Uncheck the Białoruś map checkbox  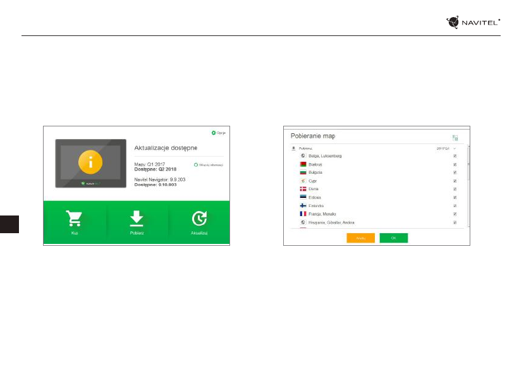pos(455,164)
